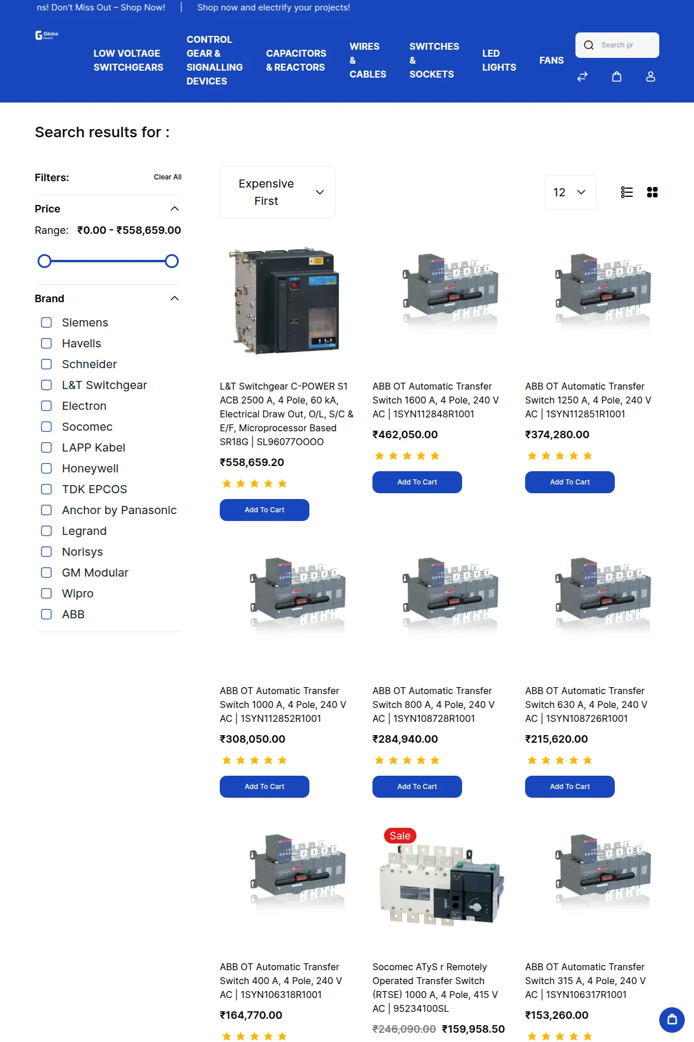Open ABB 400 A transfer switch title
694x1042 pixels.
tap(281, 981)
